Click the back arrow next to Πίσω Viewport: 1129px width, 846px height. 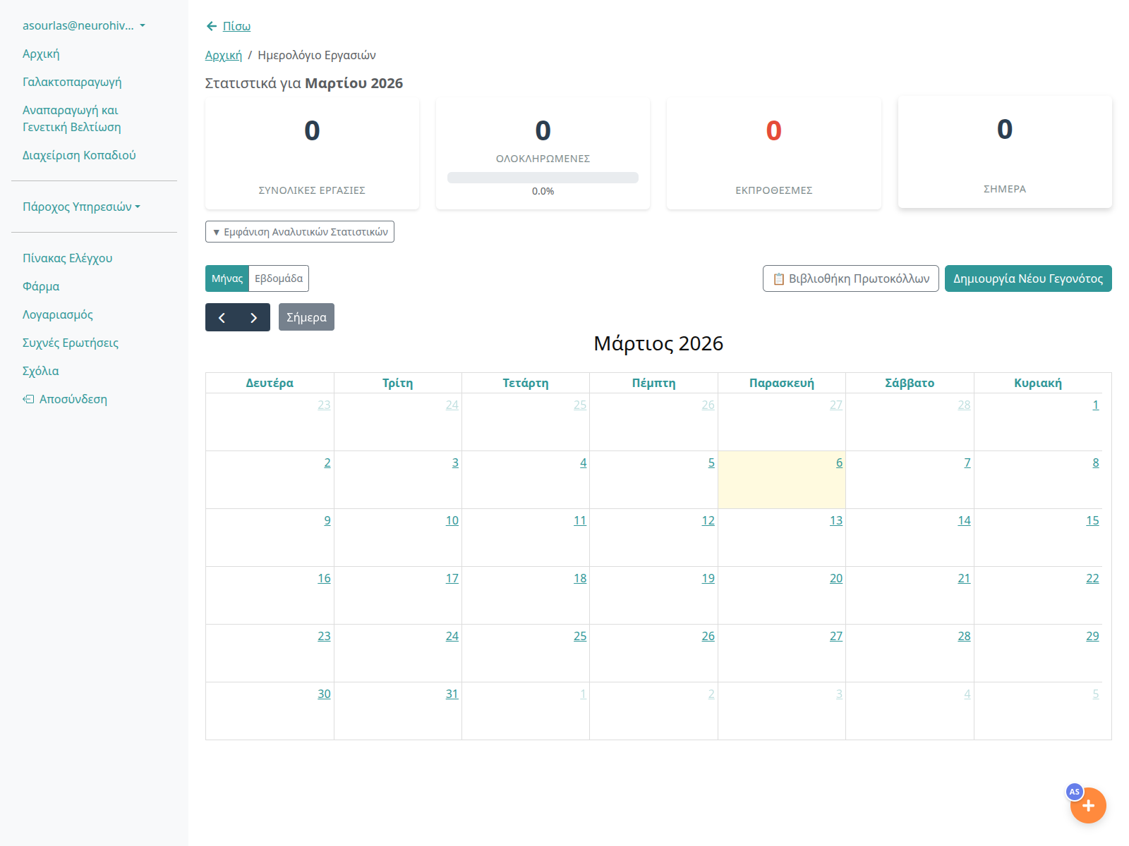(x=211, y=25)
